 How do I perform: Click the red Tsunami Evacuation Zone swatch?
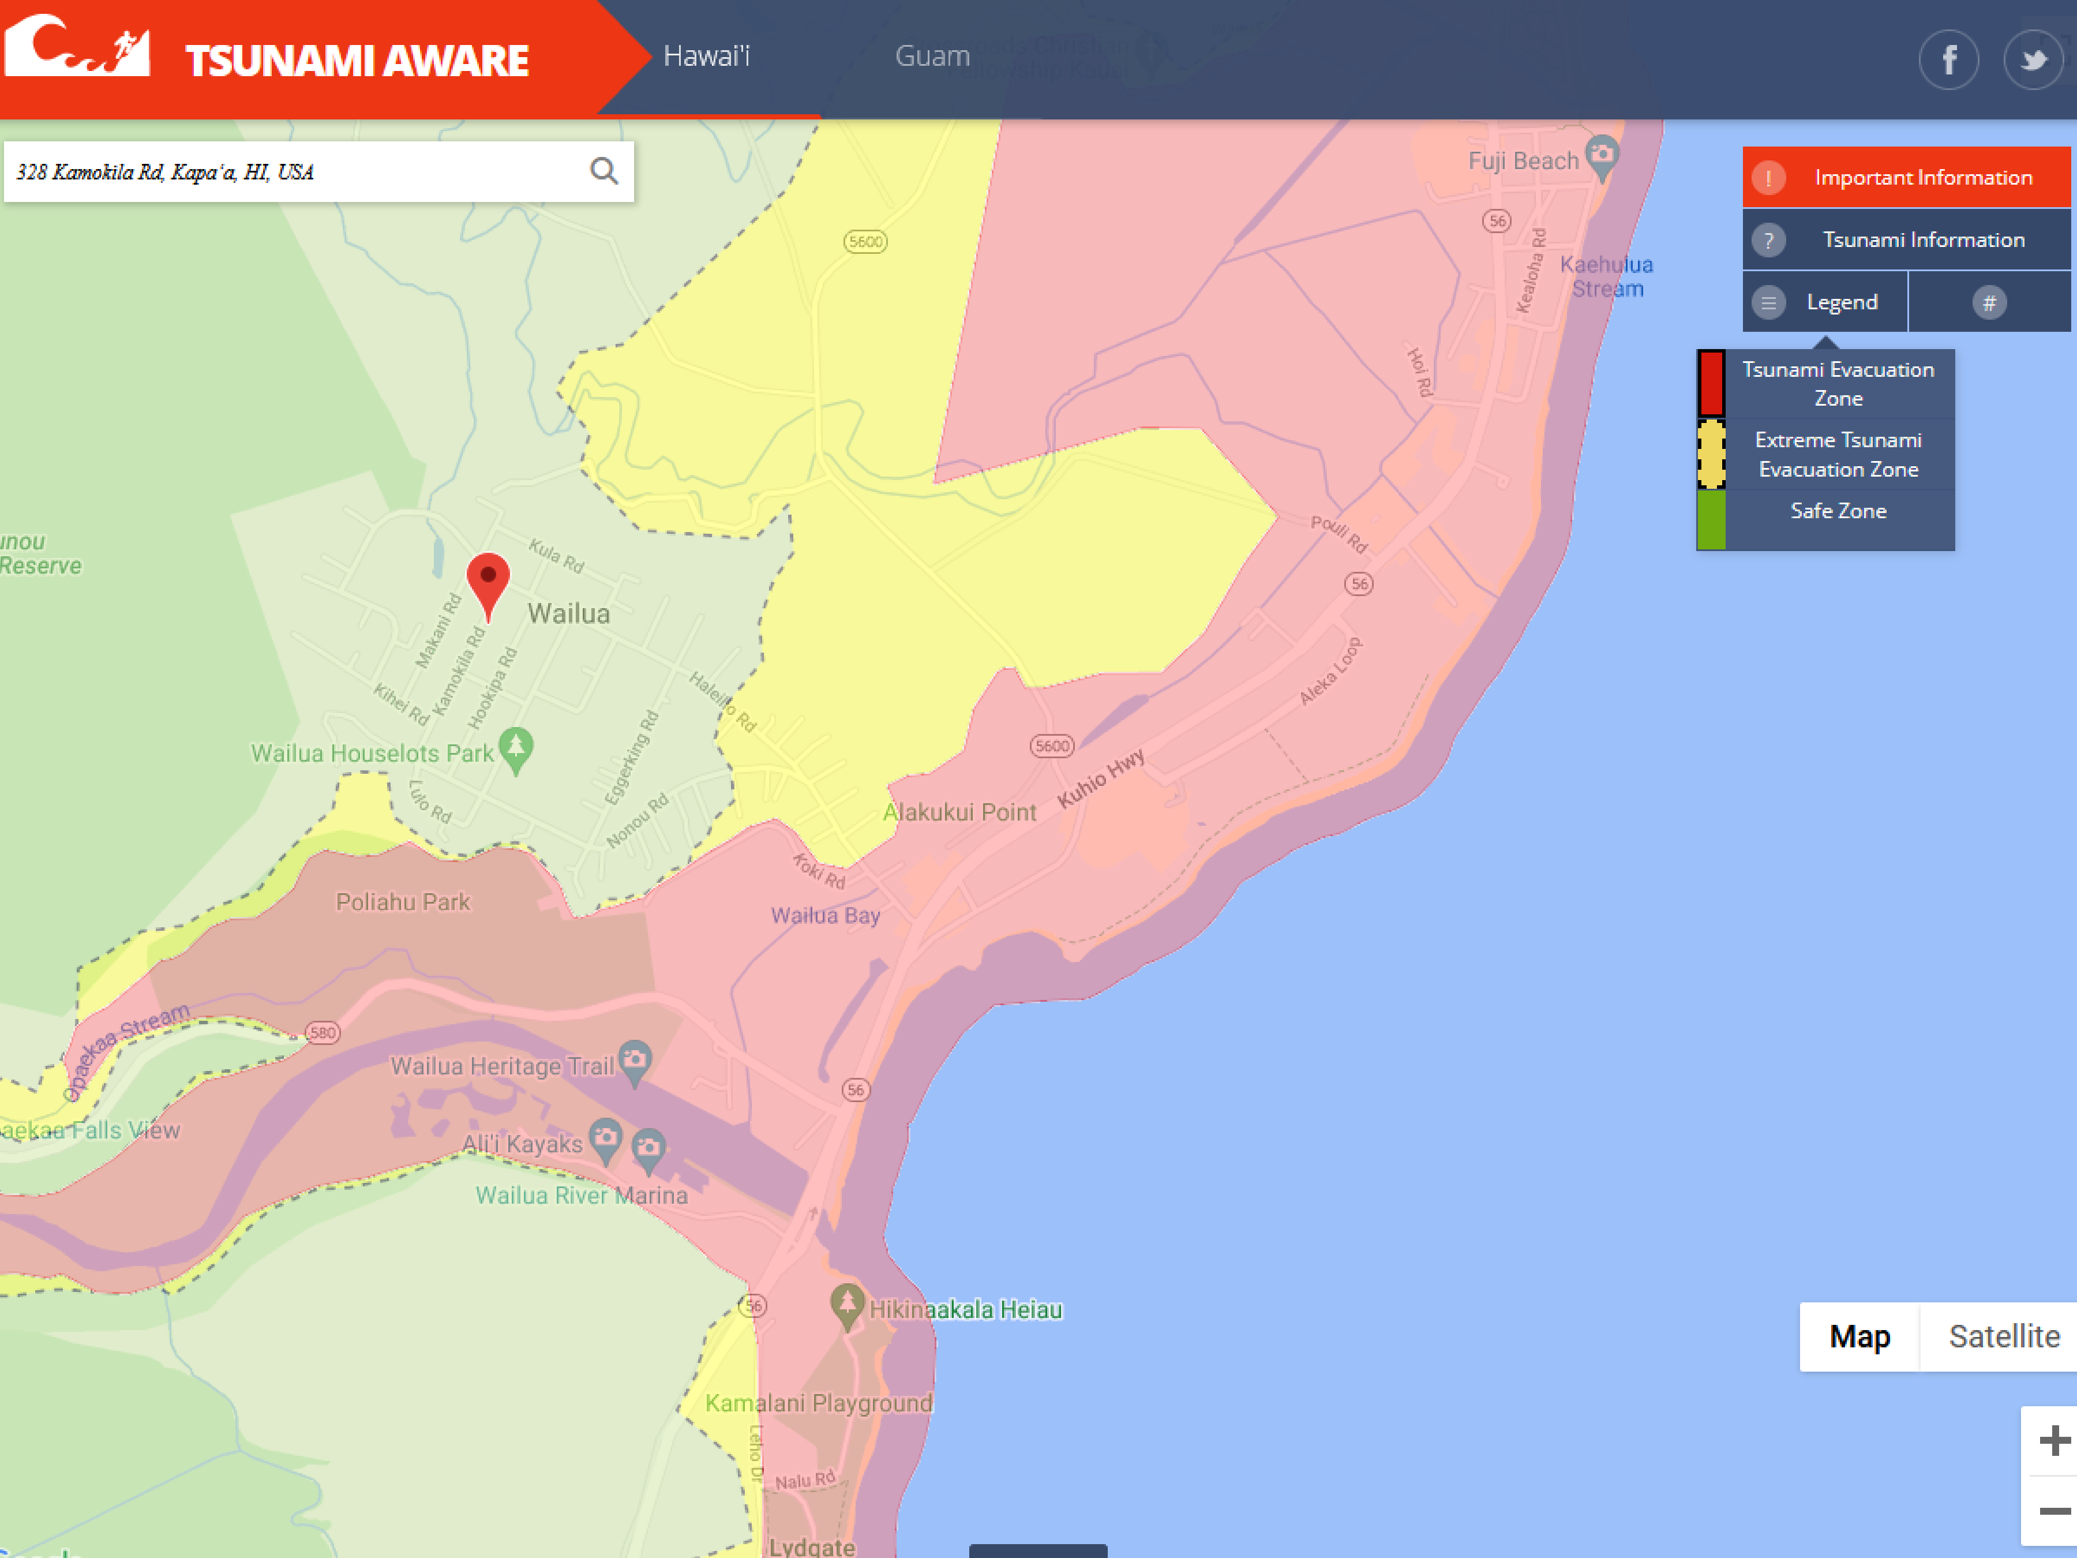click(1711, 383)
